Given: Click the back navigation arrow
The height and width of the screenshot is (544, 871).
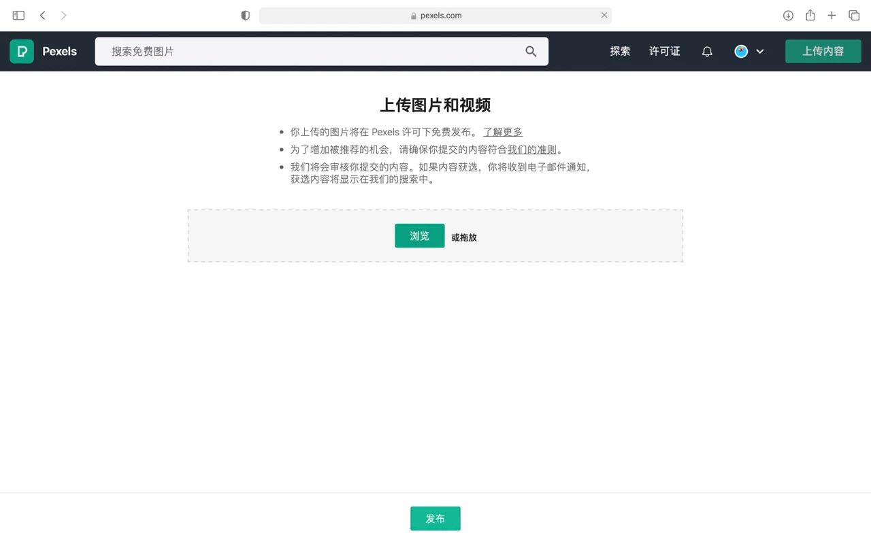Looking at the screenshot, I should tap(43, 15).
